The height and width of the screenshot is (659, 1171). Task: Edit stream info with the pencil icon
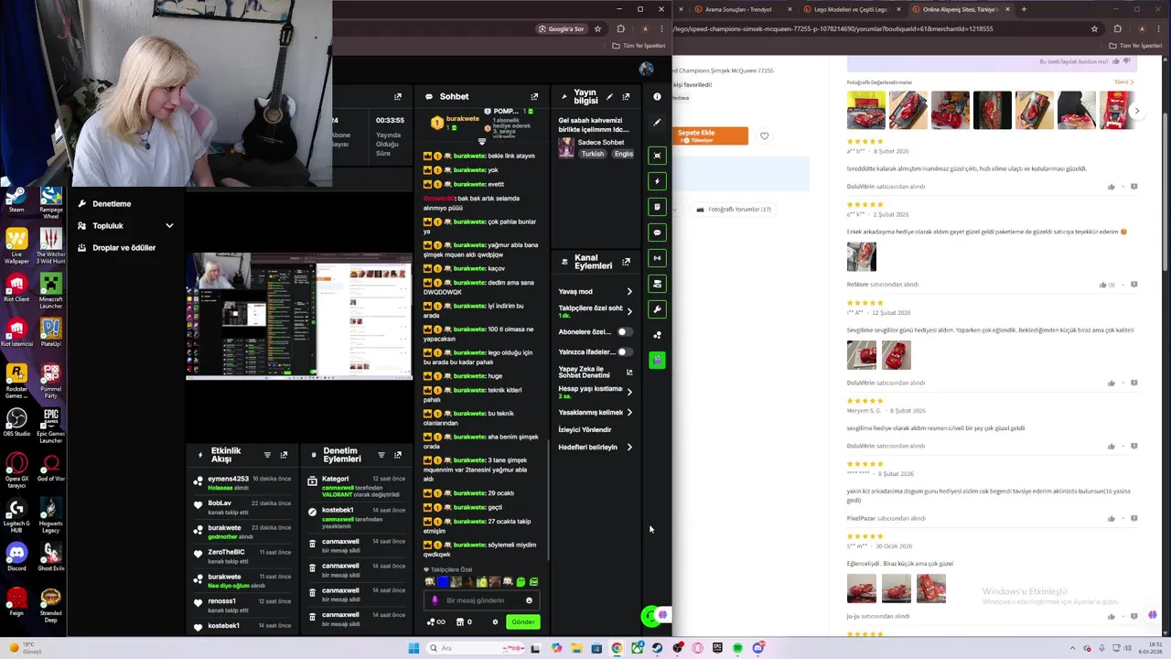(x=610, y=96)
